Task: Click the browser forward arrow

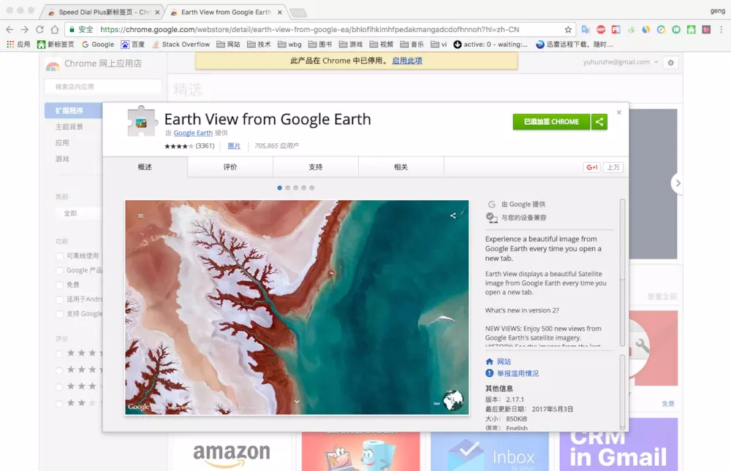Action: (x=25, y=29)
